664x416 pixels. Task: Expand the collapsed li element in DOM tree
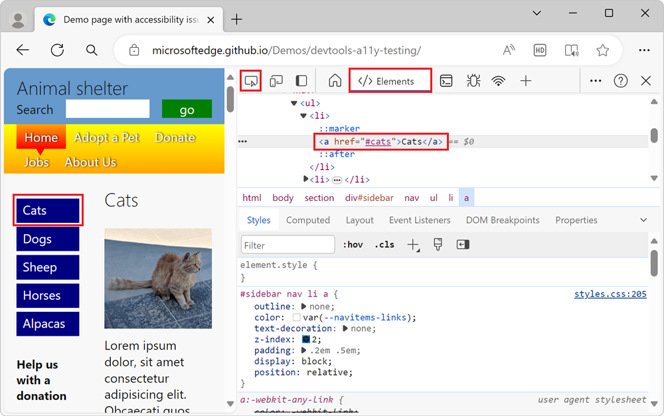coord(306,179)
